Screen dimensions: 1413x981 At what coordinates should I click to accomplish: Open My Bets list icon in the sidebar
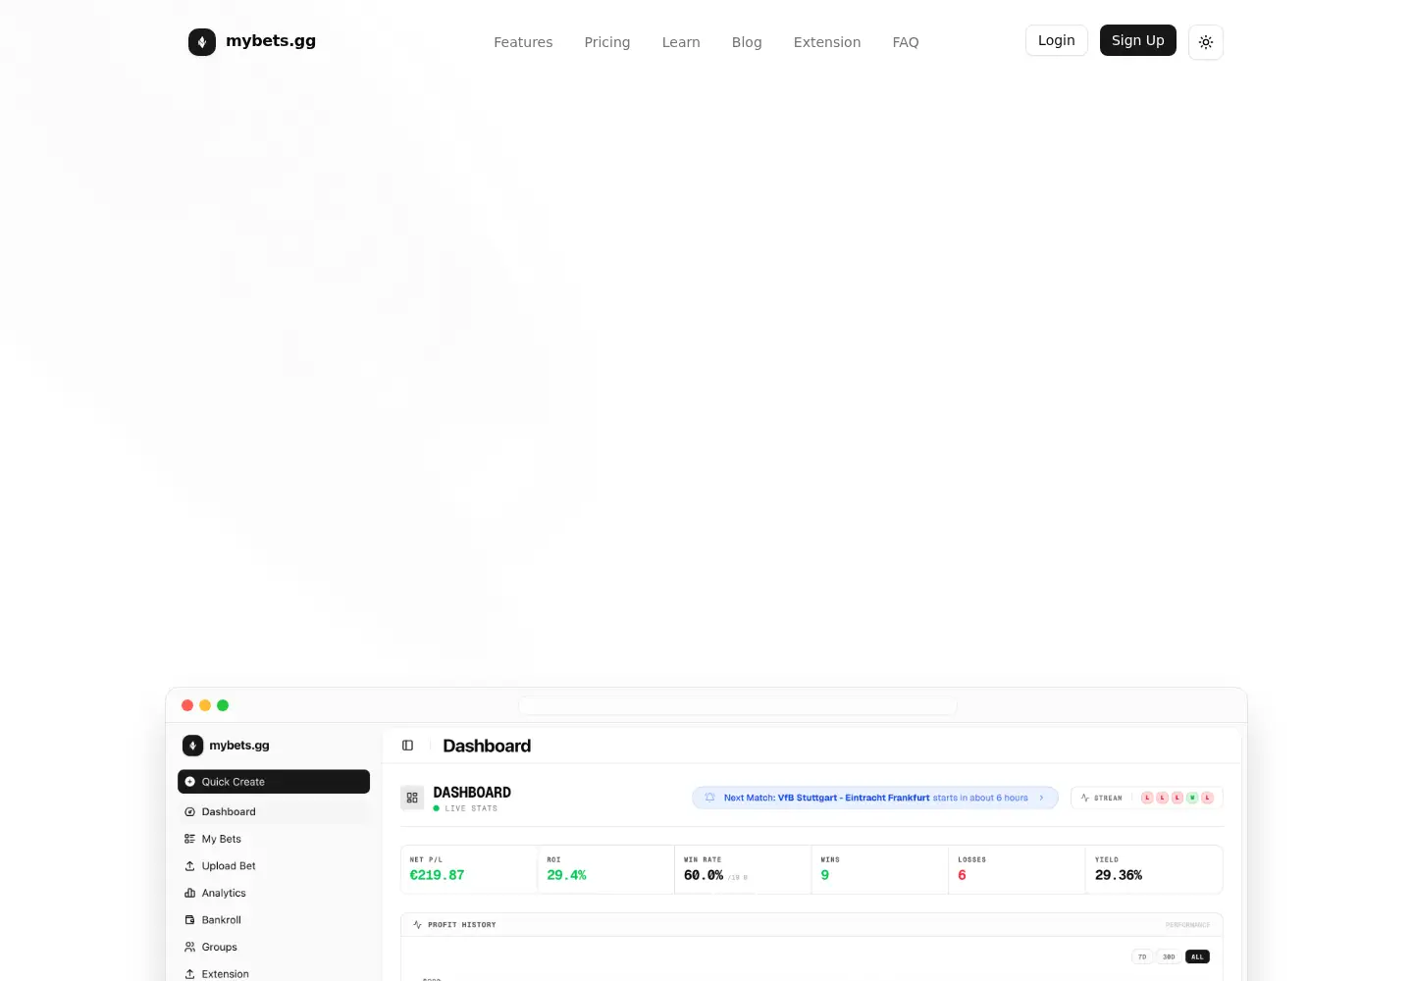coord(190,839)
